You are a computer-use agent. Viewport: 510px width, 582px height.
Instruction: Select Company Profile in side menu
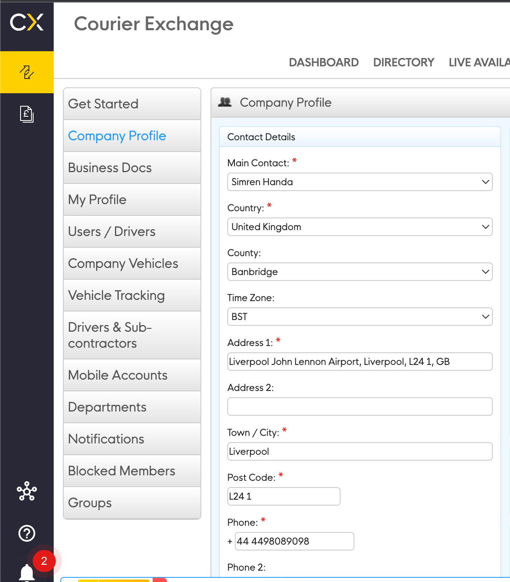[x=132, y=136]
